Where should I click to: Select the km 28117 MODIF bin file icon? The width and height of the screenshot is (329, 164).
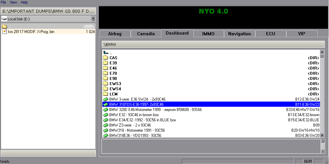point(5,32)
